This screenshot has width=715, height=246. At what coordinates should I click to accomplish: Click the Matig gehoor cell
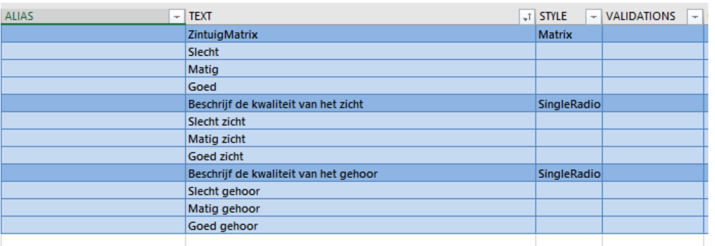tap(361, 208)
